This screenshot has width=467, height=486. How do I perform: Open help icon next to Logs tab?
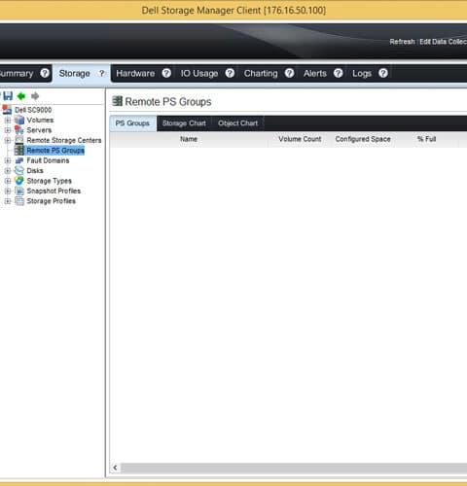point(383,73)
